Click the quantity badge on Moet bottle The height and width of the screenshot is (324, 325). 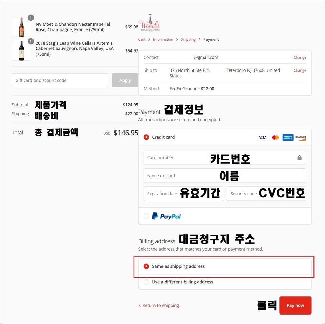[31, 18]
